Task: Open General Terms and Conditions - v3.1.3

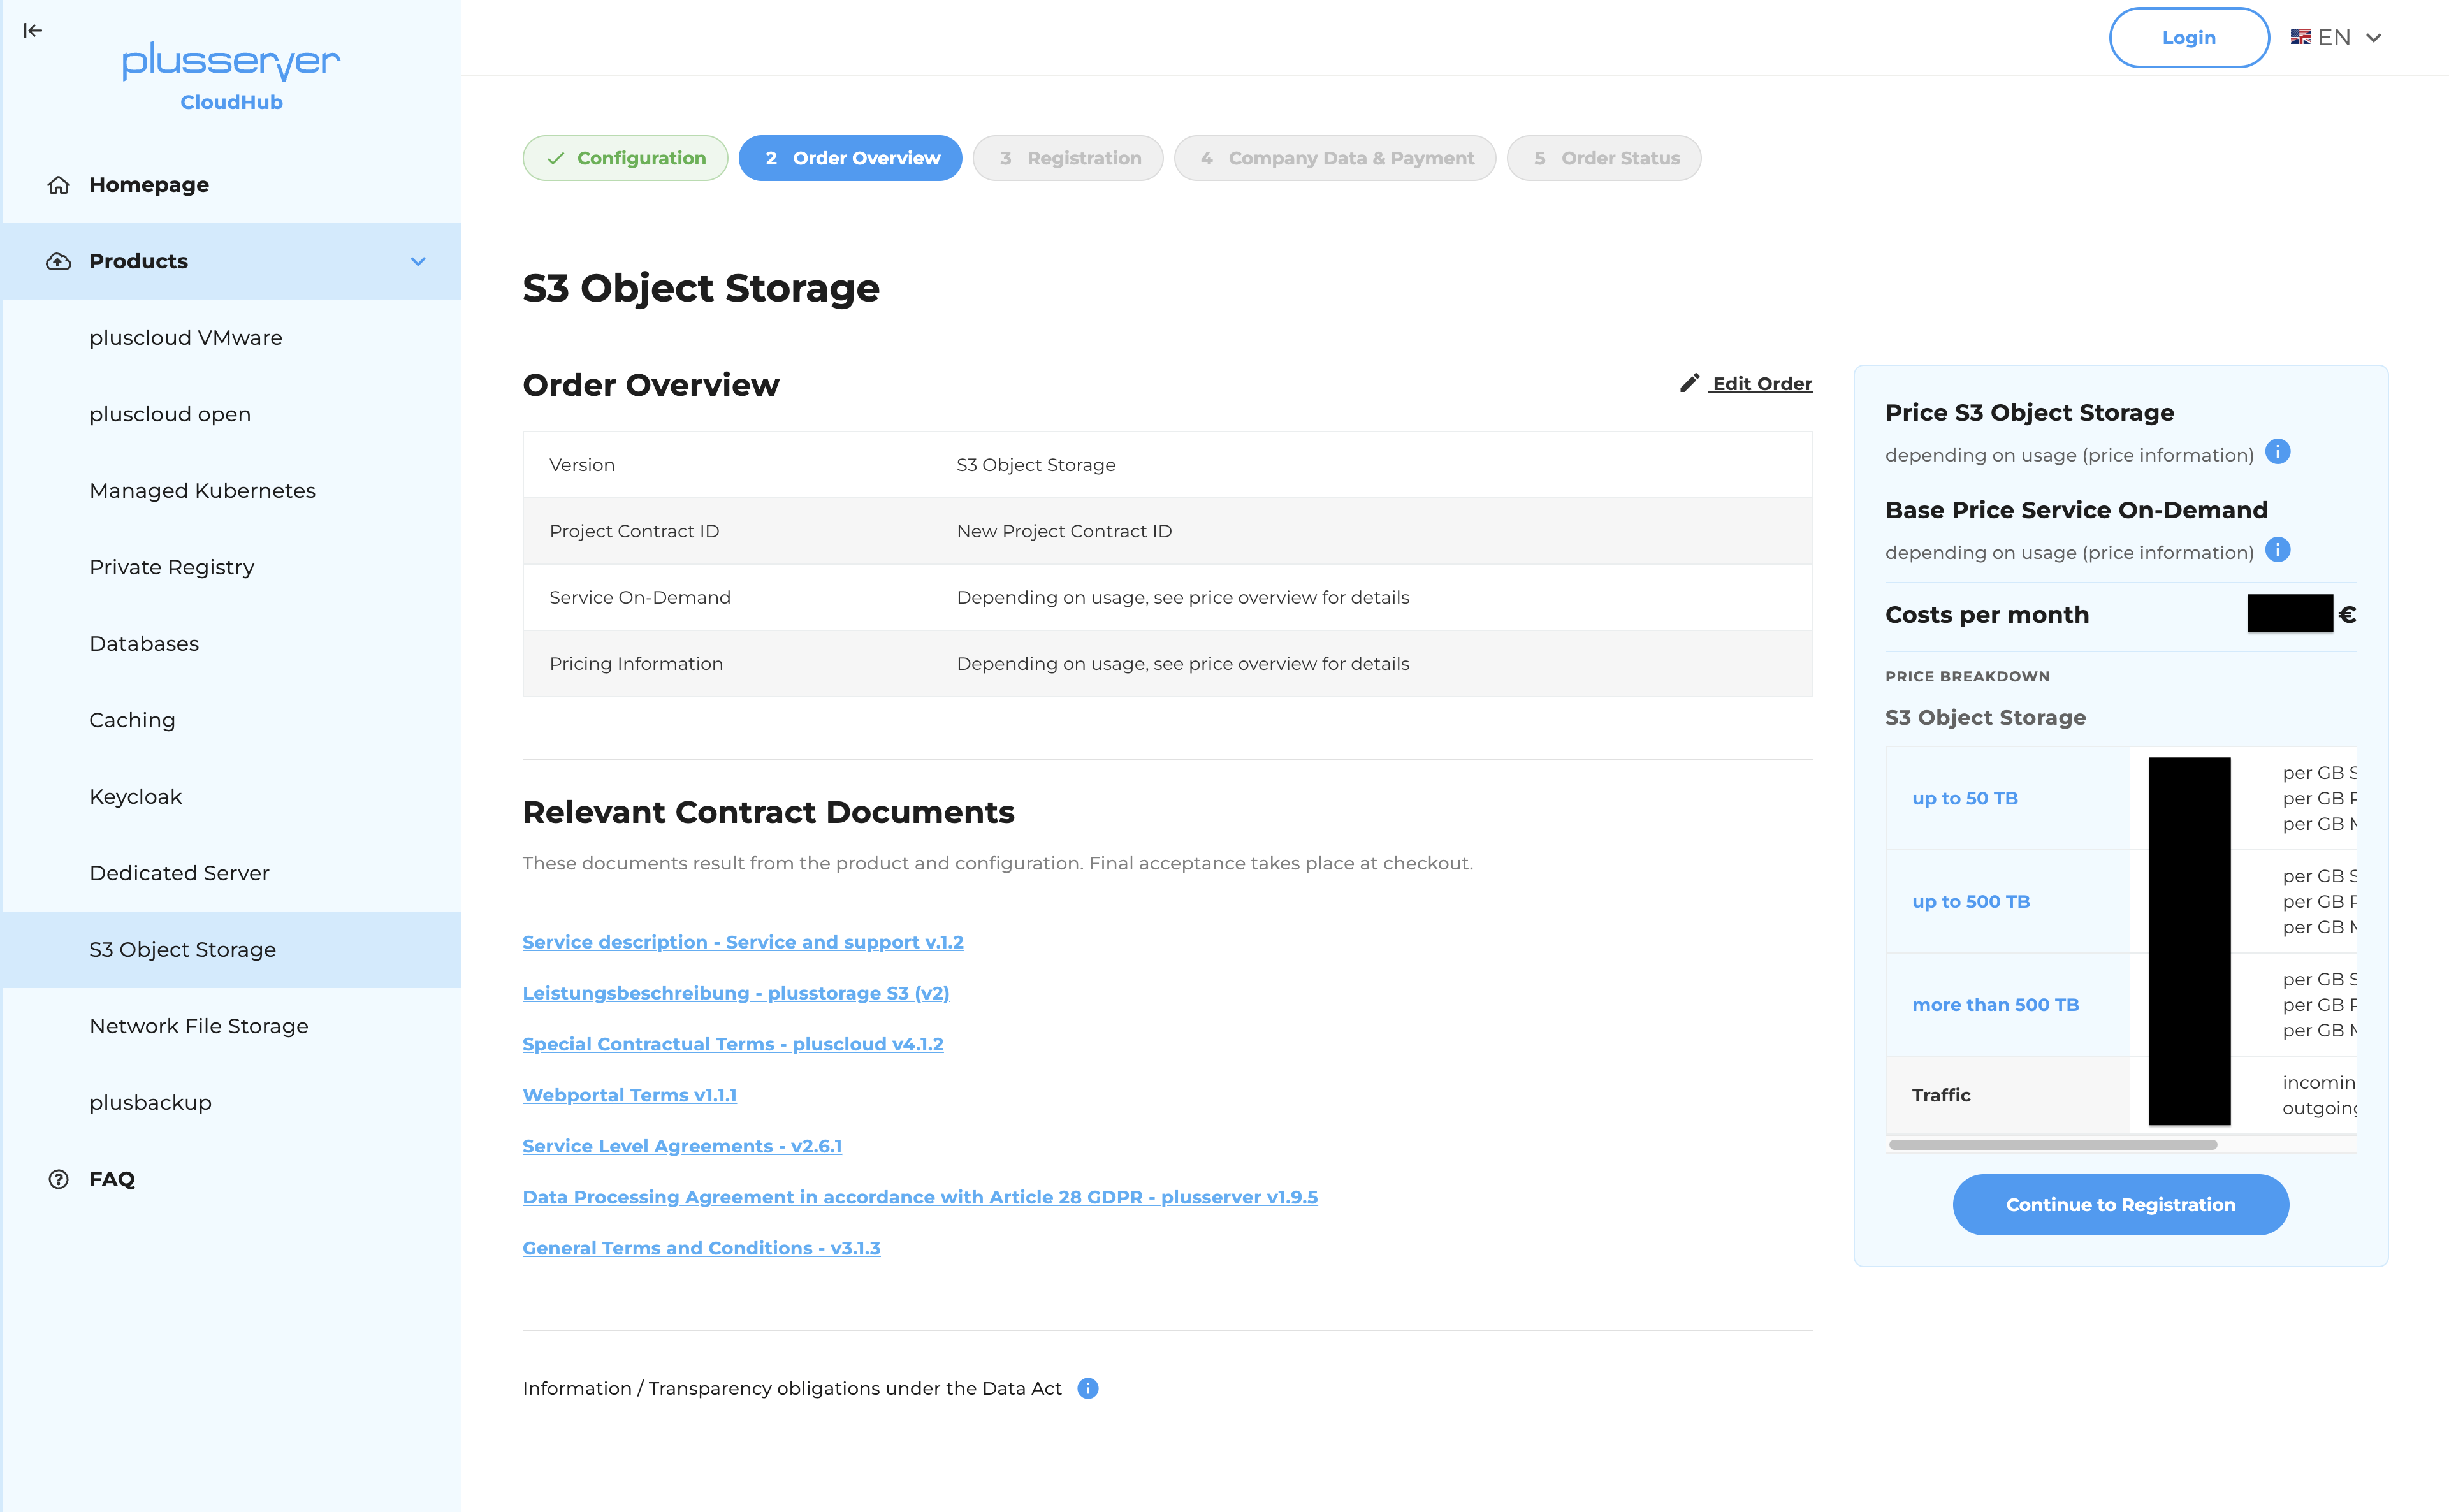Action: [x=701, y=1248]
